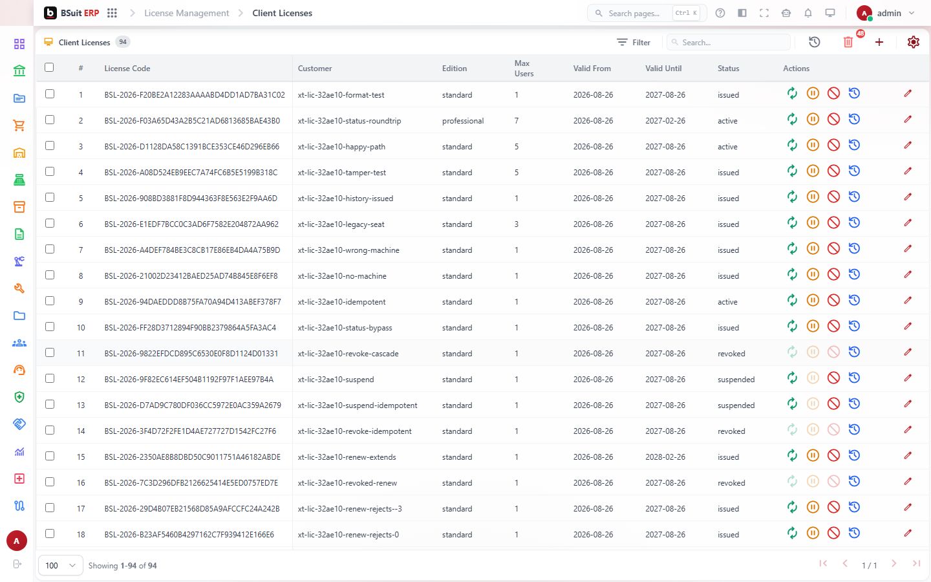
Task: Click the help question mark icon
Action: tap(720, 13)
